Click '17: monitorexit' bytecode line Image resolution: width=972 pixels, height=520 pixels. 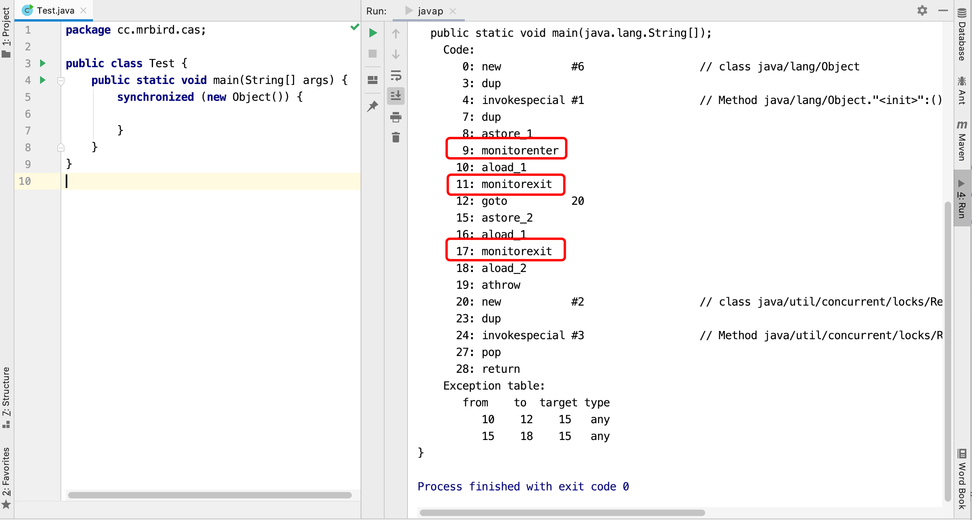point(504,251)
